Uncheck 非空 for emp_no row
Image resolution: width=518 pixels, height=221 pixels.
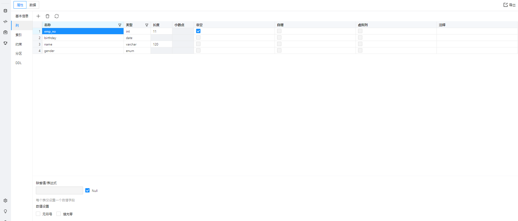[x=198, y=31]
